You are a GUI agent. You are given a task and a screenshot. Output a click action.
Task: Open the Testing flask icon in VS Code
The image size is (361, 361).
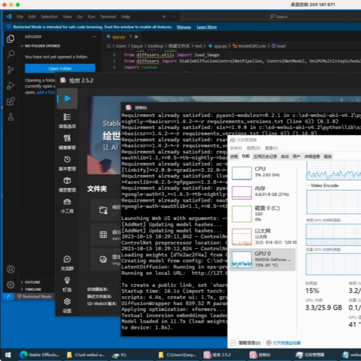point(11,117)
